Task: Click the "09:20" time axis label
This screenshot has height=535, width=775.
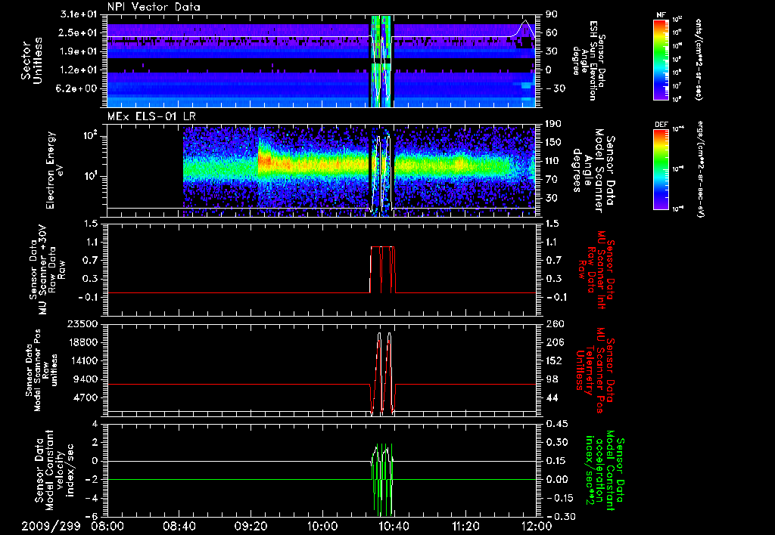Action: [x=251, y=526]
